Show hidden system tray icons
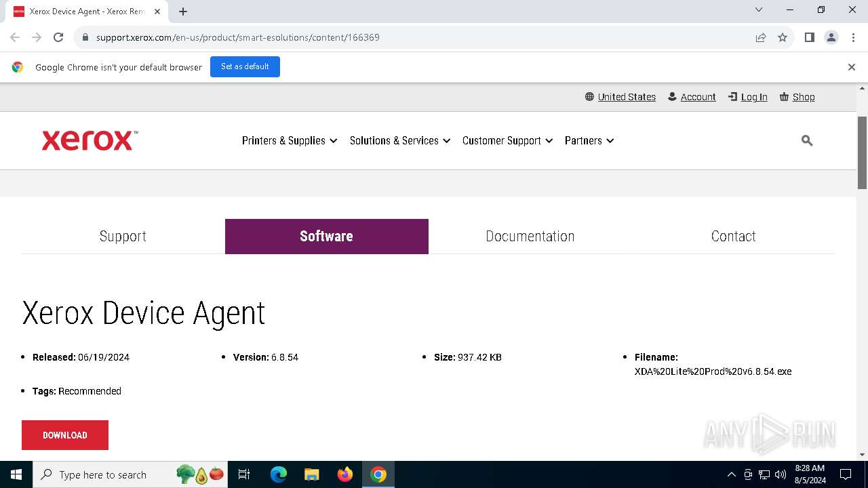This screenshot has width=868, height=488. 731,474
